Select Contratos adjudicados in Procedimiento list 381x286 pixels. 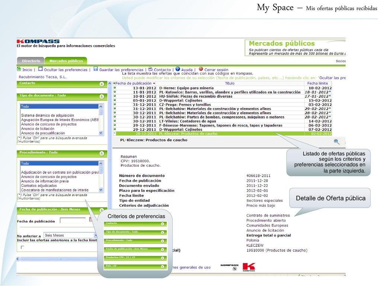click(x=39, y=185)
